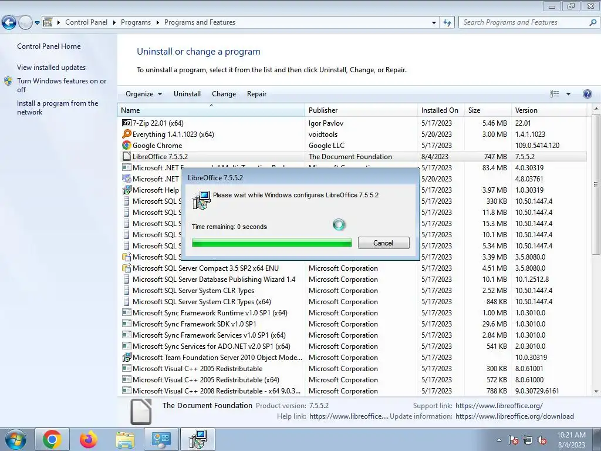
Task: Open Firefox from the taskbar
Action: (89, 439)
